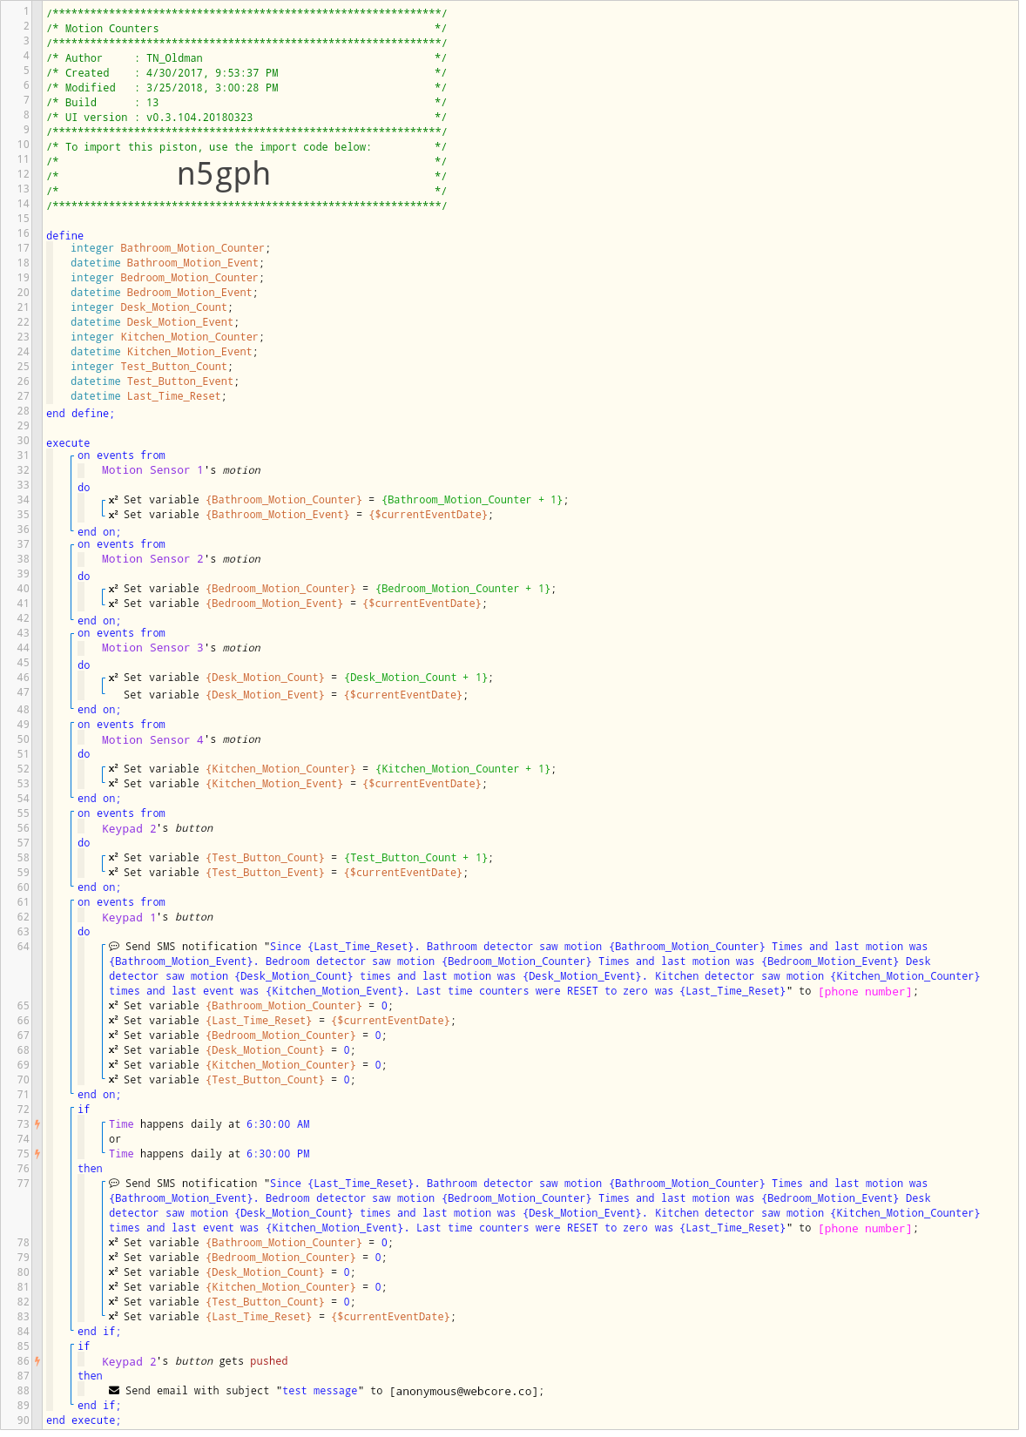
Task: Click the author name TN_Oldman
Action: [174, 58]
